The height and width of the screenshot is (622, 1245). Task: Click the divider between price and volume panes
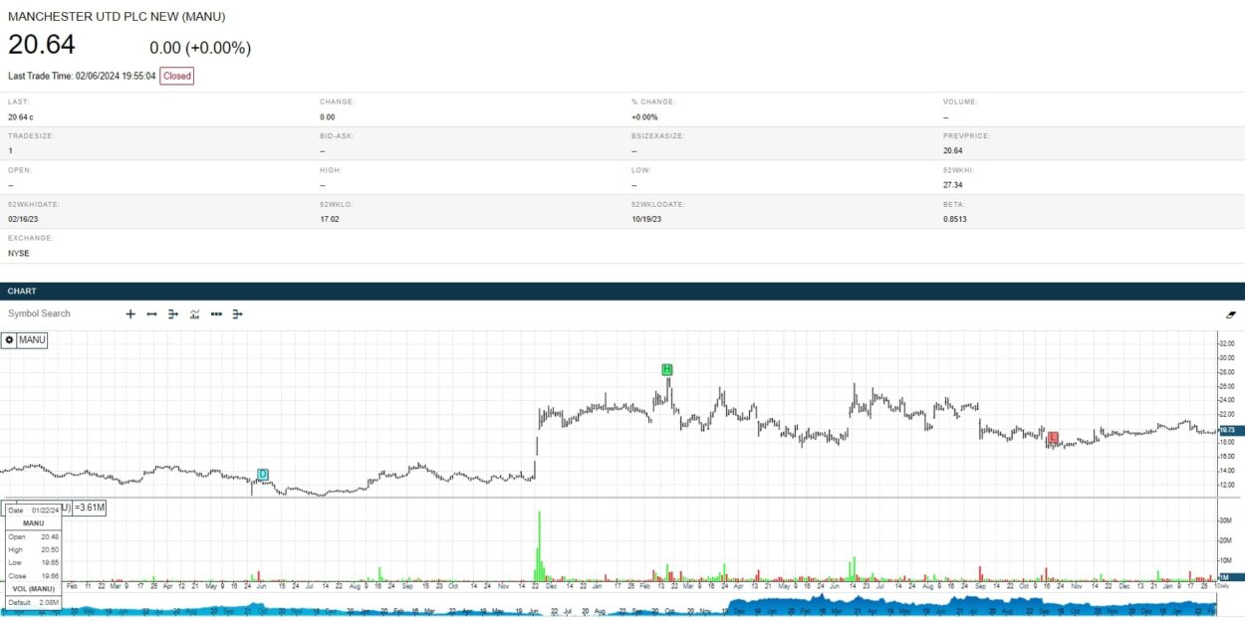618,498
